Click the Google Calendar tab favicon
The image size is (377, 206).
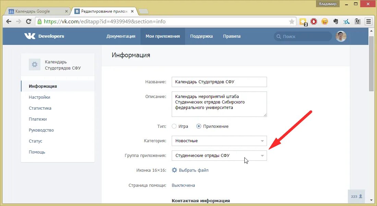tap(11, 11)
